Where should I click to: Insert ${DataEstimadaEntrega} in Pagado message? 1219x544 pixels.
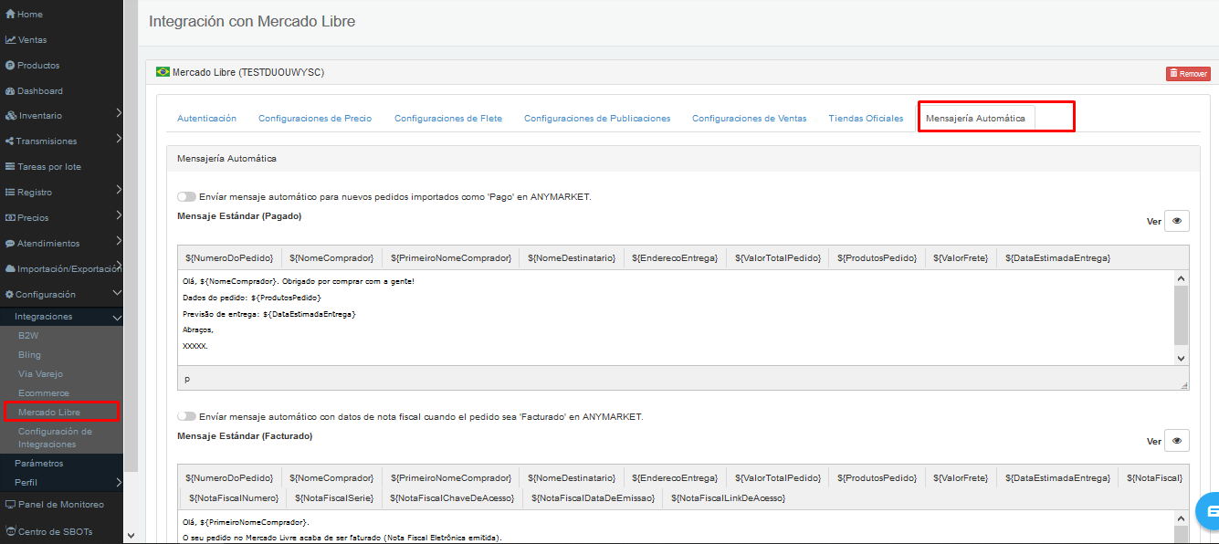(x=1057, y=258)
